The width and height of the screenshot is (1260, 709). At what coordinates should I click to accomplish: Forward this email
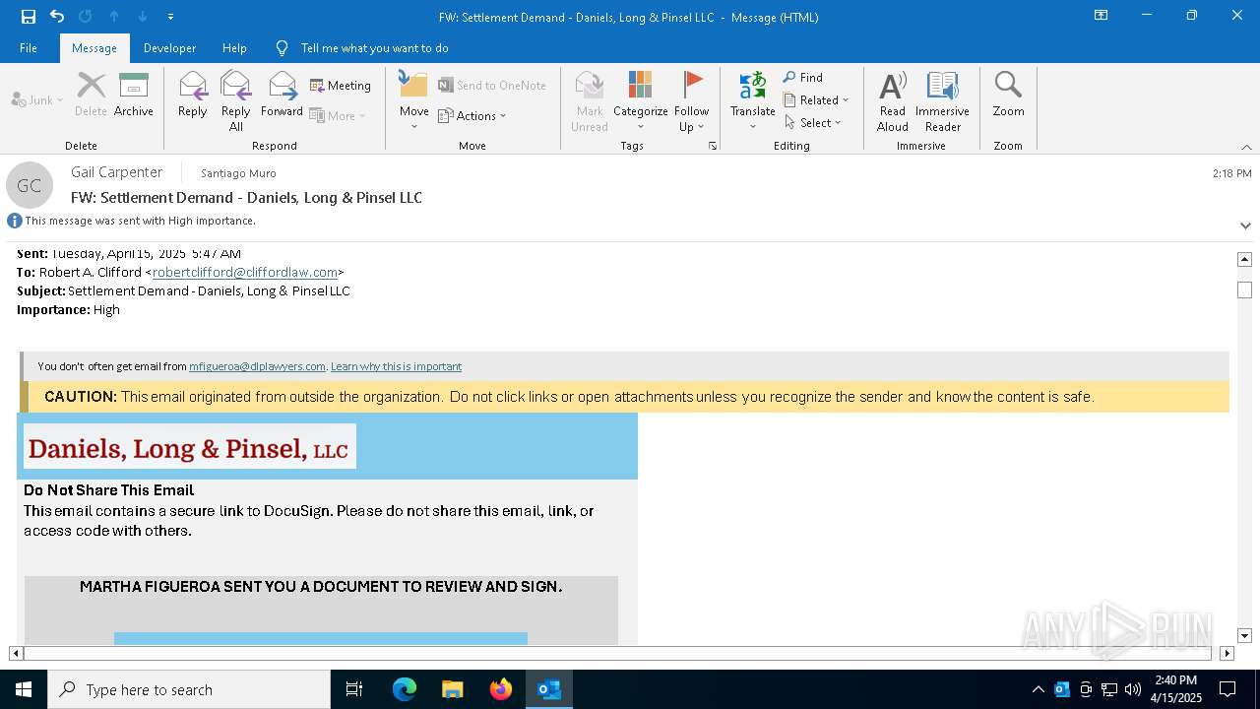coord(282,95)
